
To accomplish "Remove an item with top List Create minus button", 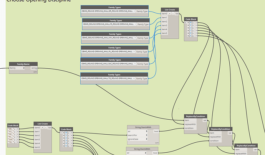I will pyautogui.click(x=173, y=13).
